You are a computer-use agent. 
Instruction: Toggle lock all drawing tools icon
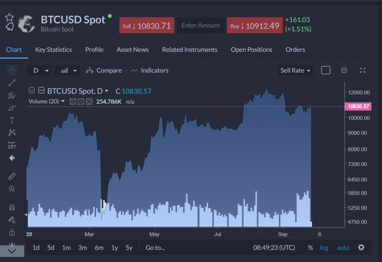pos(12,232)
